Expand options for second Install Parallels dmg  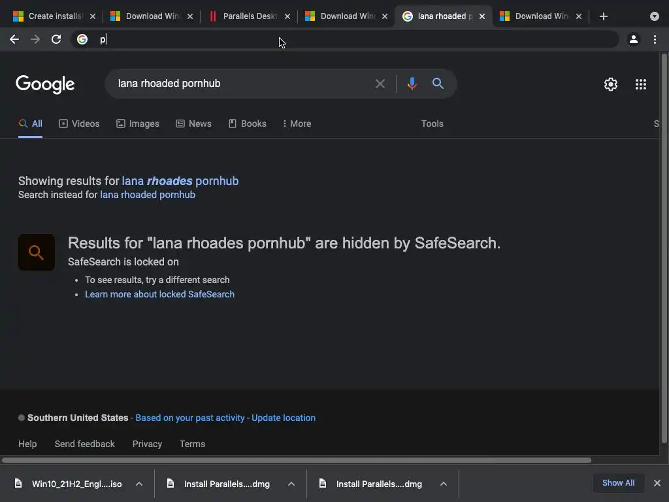444,484
